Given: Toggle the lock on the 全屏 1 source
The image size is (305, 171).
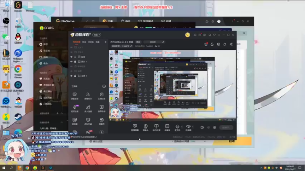Looking at the screenshot, I should point(75,76).
